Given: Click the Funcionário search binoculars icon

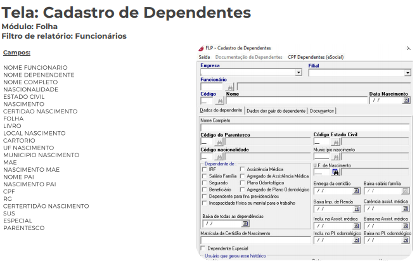Looking at the screenshot, I should (x=230, y=87).
